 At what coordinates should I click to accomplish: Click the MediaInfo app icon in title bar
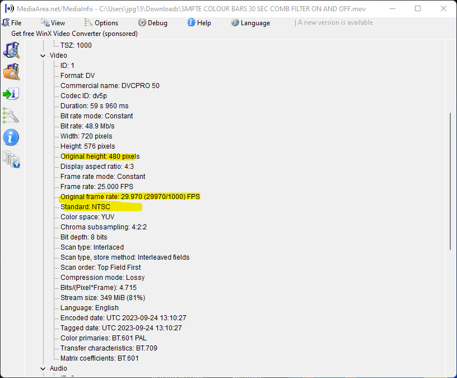(10, 8)
